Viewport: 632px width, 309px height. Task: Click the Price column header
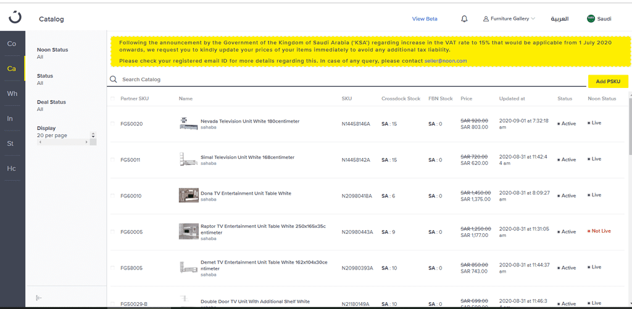click(467, 98)
